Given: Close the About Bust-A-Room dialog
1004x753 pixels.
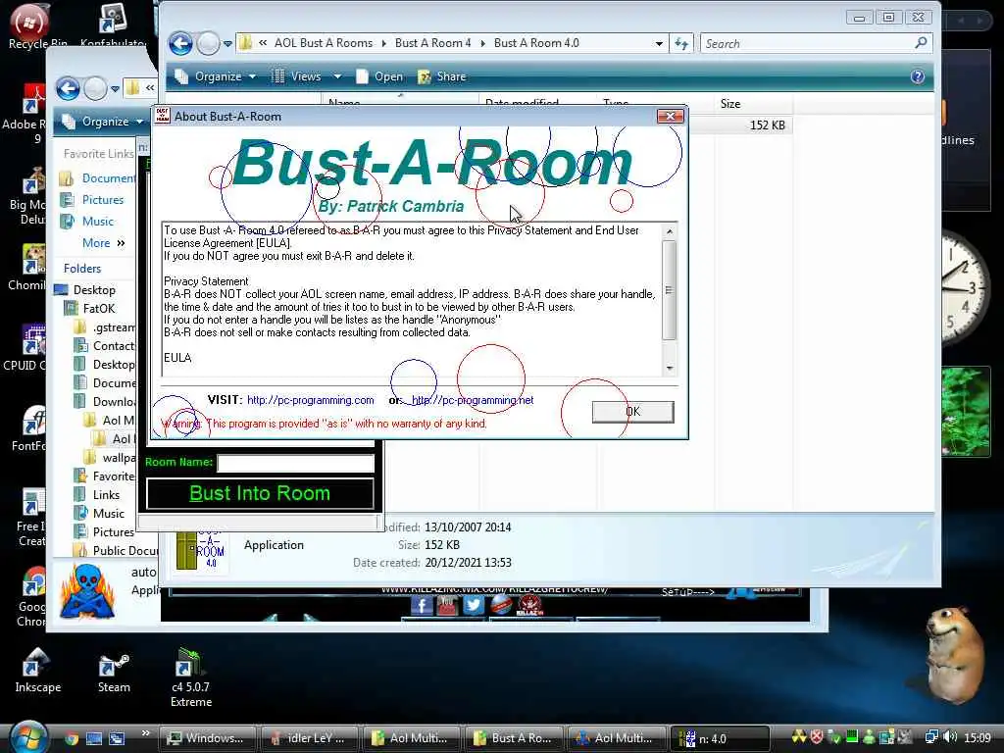Looking at the screenshot, I should tap(671, 116).
